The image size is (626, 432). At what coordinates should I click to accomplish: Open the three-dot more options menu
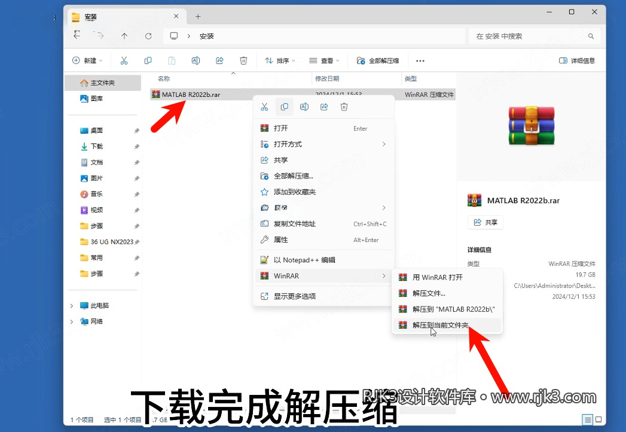420,60
